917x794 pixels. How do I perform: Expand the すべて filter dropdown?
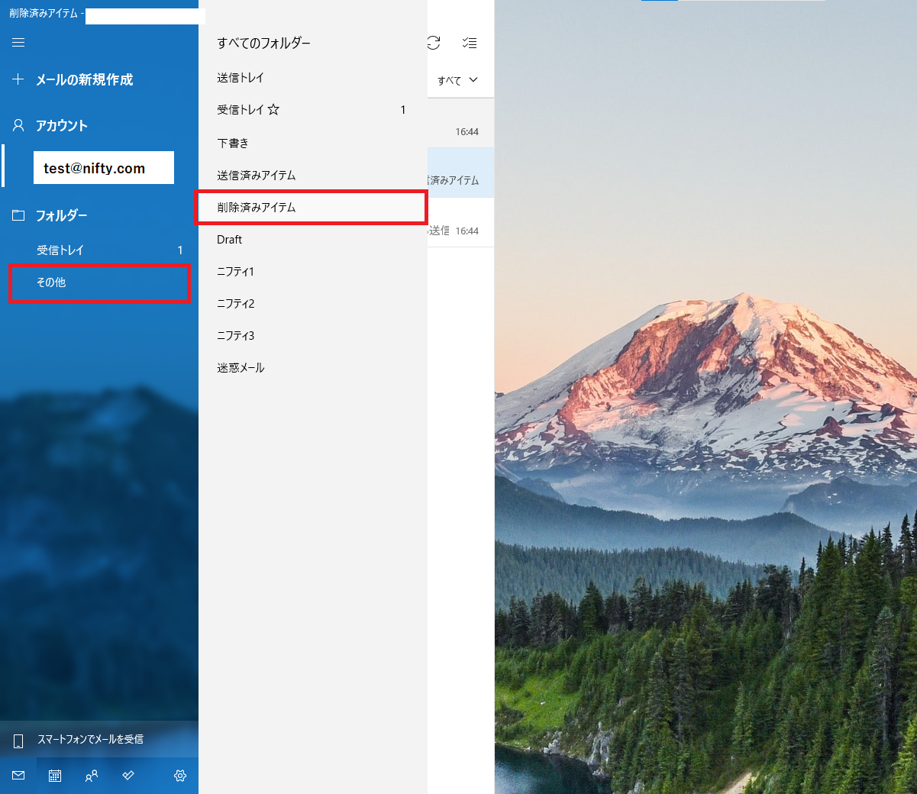(x=457, y=80)
